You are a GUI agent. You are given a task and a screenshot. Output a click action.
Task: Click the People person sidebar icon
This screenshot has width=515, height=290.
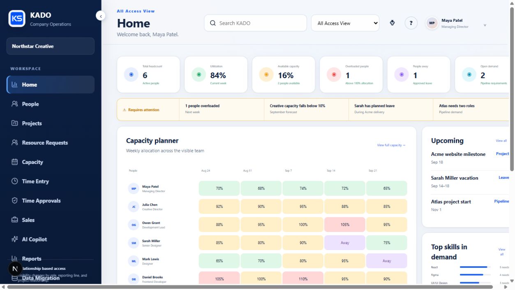click(15, 104)
